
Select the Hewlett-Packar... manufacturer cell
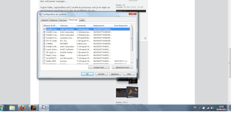pyautogui.click(x=67, y=52)
